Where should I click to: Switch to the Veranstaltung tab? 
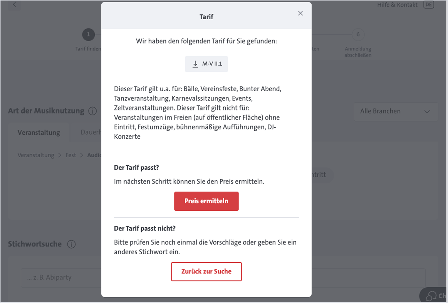(39, 132)
